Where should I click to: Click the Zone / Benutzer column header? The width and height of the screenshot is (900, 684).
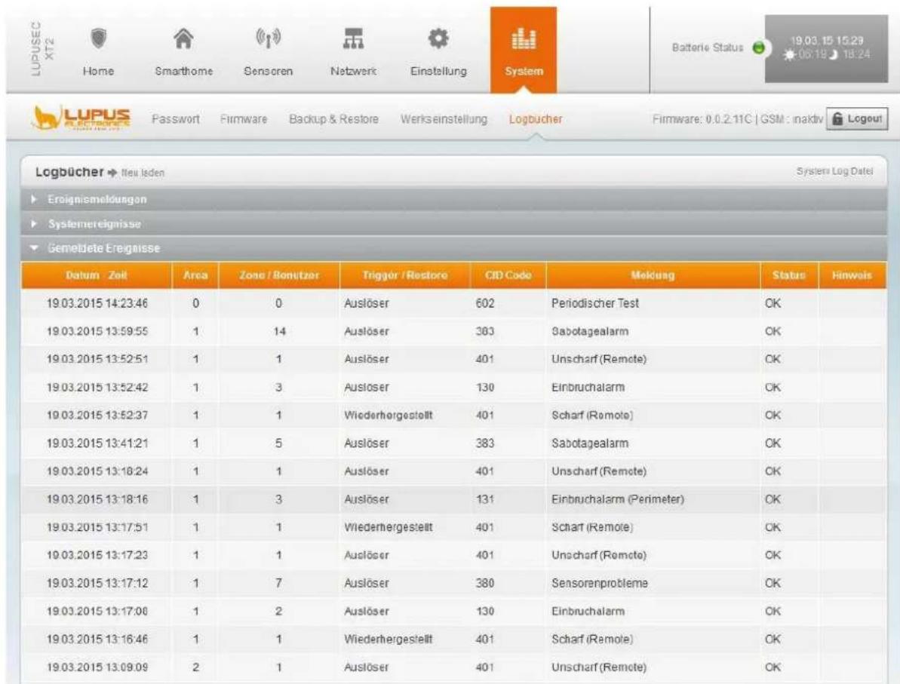point(279,275)
